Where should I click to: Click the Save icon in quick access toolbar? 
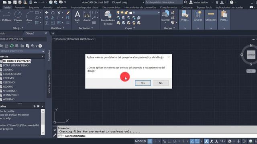pyautogui.click(x=15, y=2)
